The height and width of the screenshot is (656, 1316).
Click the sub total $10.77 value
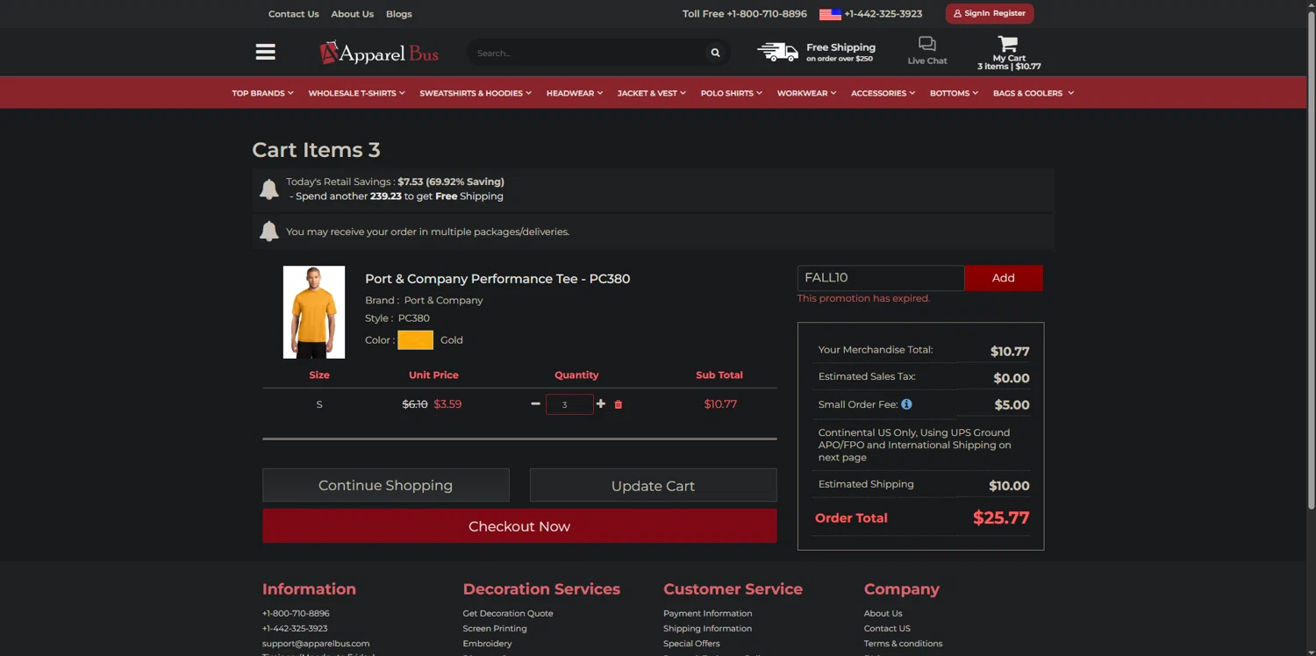pos(720,404)
